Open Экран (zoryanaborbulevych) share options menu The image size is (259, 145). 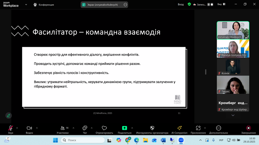[x=125, y=5]
